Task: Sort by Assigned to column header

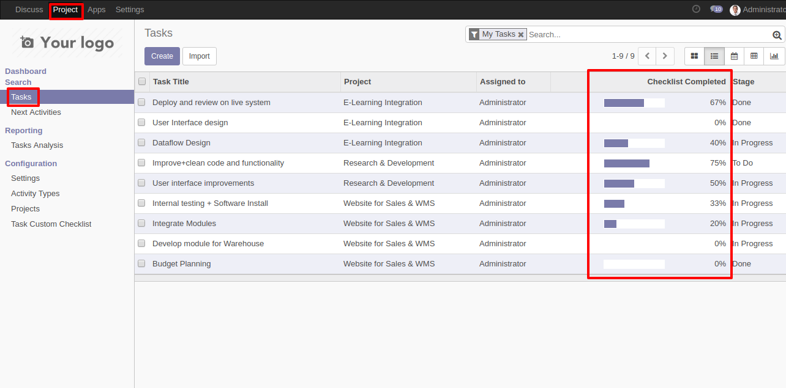Action: pos(514,82)
